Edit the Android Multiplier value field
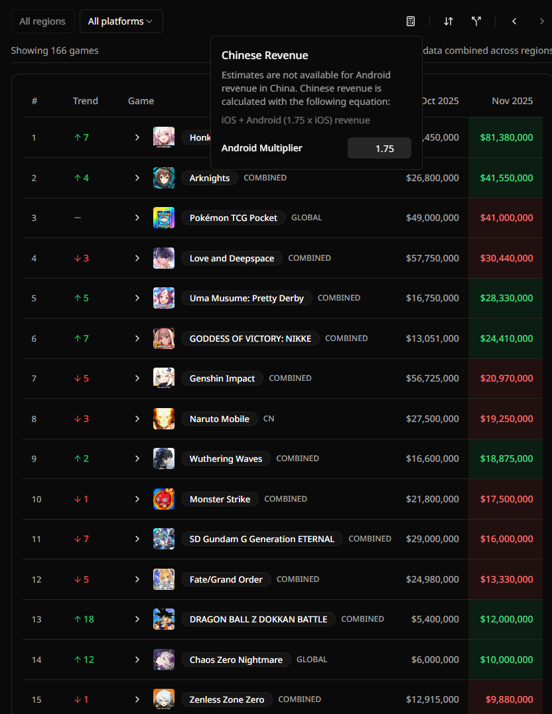 click(379, 149)
